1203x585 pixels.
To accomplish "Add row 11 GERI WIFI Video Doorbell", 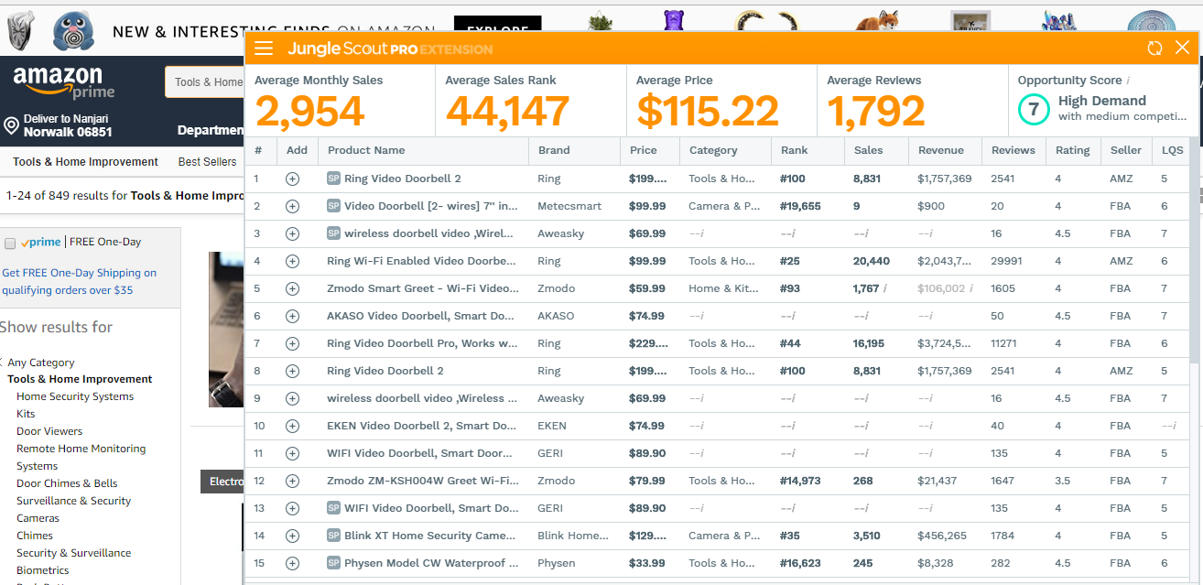I will pyautogui.click(x=292, y=453).
